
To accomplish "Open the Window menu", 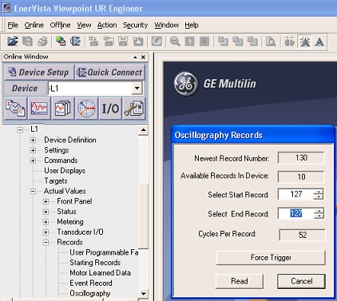I will pyautogui.click(x=166, y=25).
